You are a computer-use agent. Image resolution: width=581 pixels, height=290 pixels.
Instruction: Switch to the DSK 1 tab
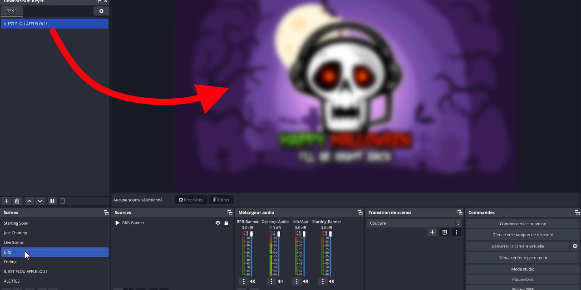click(x=12, y=11)
